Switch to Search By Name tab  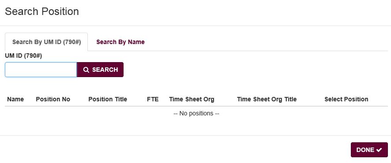(x=120, y=42)
